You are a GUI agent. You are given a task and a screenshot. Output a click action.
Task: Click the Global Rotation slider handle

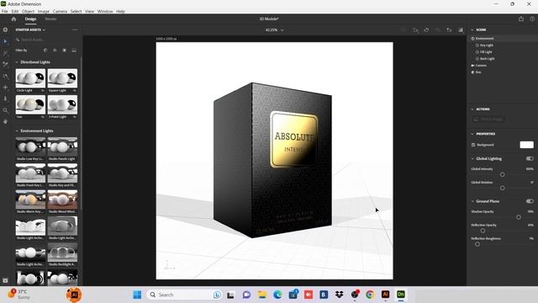[503, 188]
